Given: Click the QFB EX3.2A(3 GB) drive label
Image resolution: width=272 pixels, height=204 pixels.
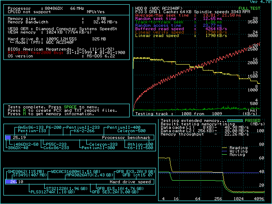Looking at the screenshot, I should pos(136,172).
